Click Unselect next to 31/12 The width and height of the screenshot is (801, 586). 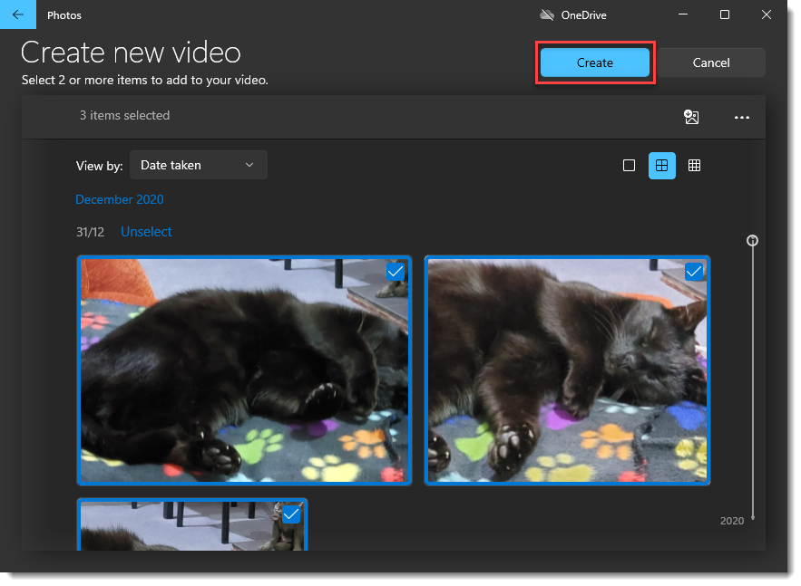tap(146, 232)
